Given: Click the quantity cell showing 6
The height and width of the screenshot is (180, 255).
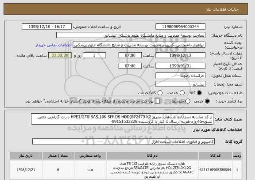Looking at the screenshot, I should click(58, 170).
